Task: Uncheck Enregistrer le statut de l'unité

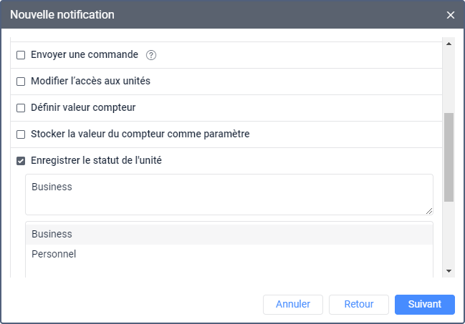Action: 21,161
